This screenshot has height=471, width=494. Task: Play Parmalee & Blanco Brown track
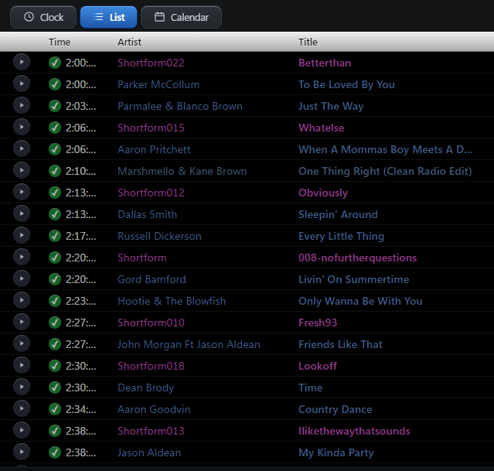point(22,106)
